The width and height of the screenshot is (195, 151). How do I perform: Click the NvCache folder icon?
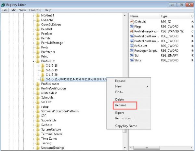click(38, 20)
